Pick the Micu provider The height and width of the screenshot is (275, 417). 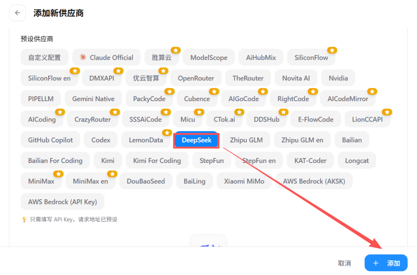pyautogui.click(x=188, y=119)
